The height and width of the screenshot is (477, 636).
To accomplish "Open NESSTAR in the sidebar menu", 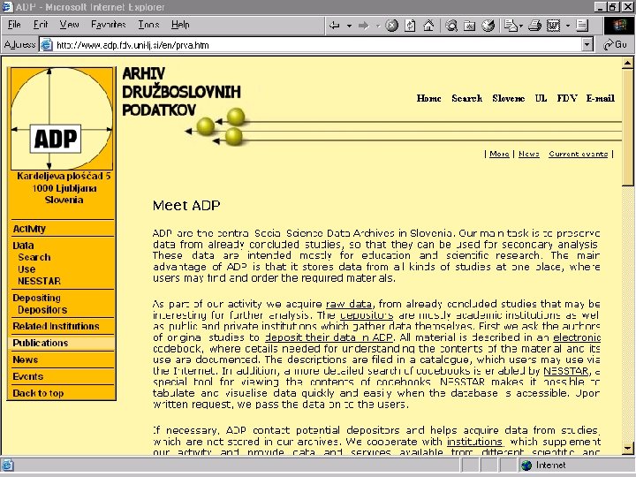I will point(40,281).
